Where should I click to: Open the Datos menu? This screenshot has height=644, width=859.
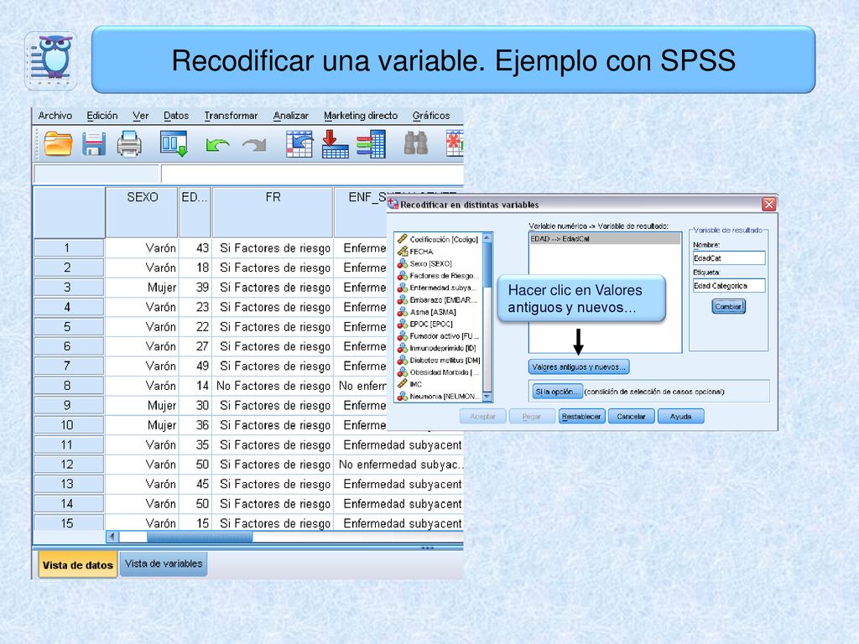(176, 116)
